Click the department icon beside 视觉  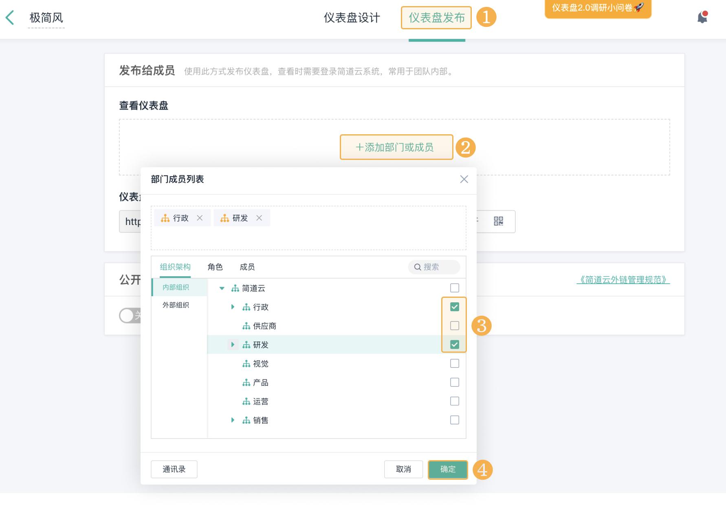[246, 364]
